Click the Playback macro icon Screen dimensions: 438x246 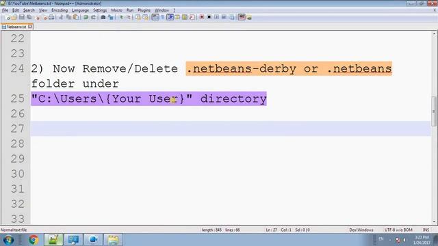pyautogui.click(x=216, y=17)
